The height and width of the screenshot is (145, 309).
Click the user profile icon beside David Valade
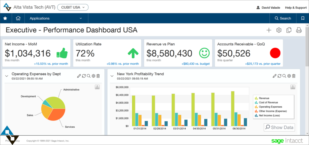(258, 8)
